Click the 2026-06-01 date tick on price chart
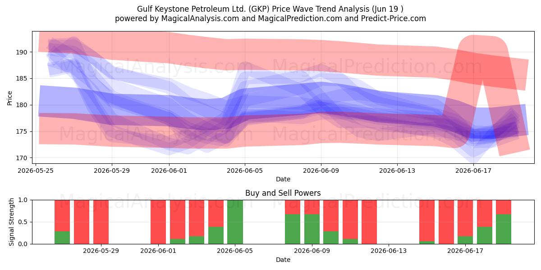541x270 pixels. 169,171
